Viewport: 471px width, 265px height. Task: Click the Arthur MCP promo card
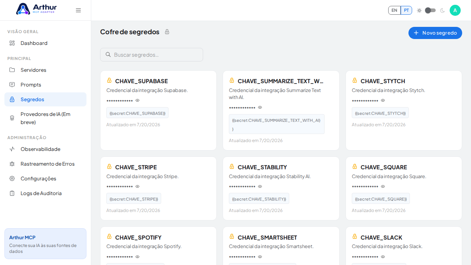coord(45,244)
